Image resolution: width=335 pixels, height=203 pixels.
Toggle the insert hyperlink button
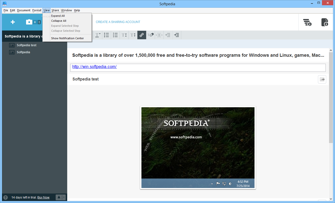pyautogui.click(x=142, y=35)
